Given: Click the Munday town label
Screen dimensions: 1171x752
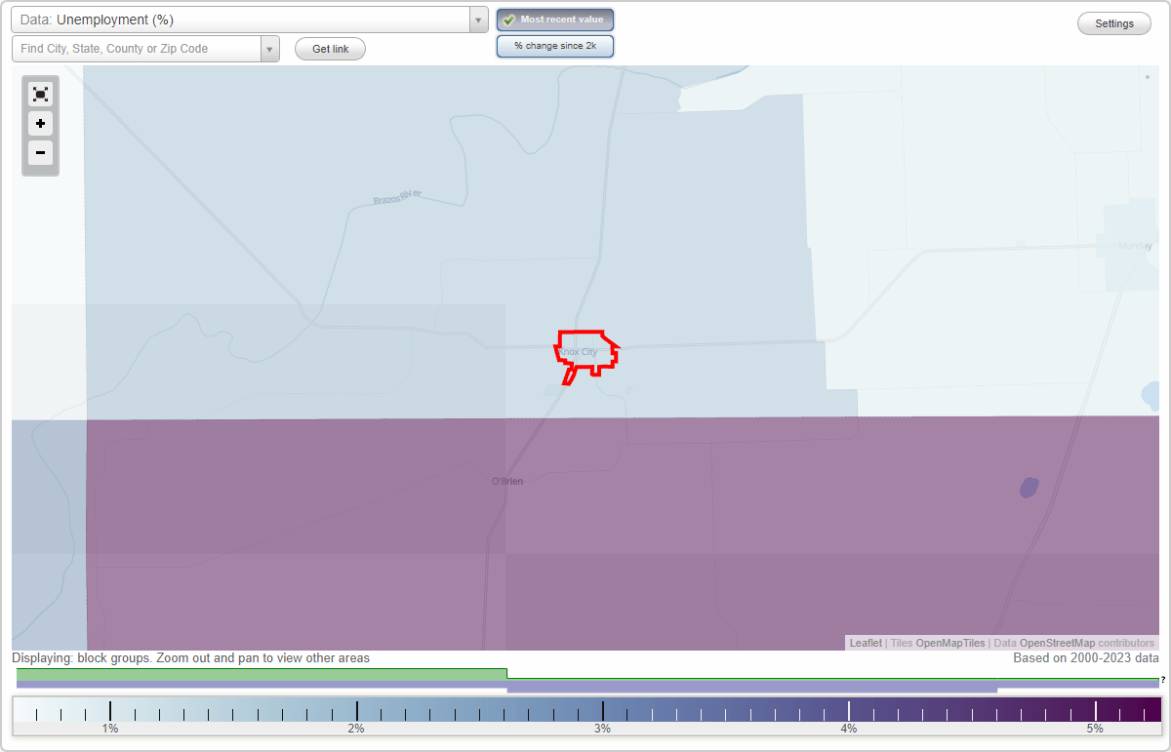Looking at the screenshot, I should [1135, 246].
